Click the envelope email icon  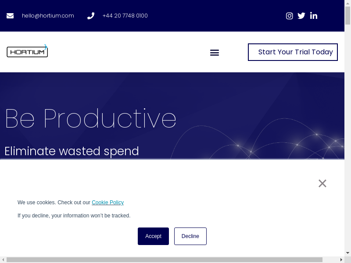coord(10,16)
